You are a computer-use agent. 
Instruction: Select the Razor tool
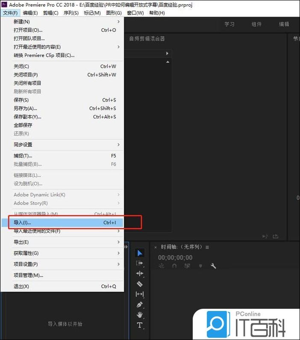pyautogui.click(x=140, y=284)
